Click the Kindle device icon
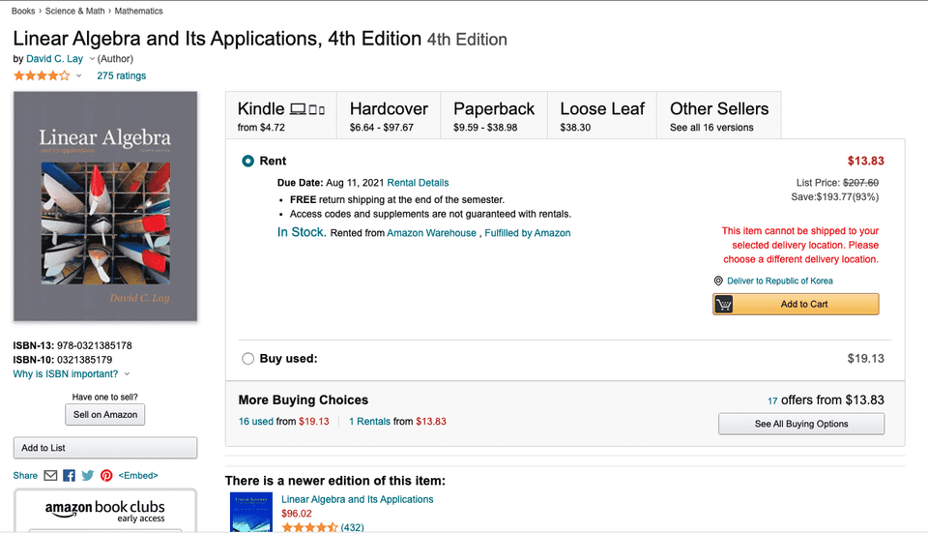 click(307, 109)
